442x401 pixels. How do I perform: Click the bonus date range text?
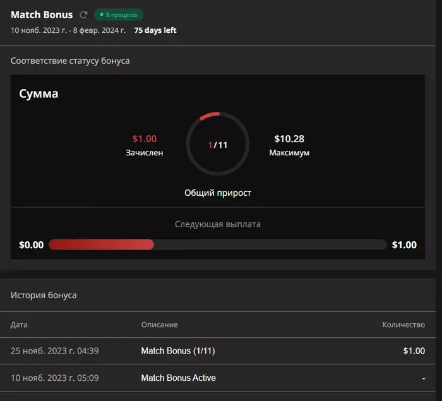tap(68, 30)
